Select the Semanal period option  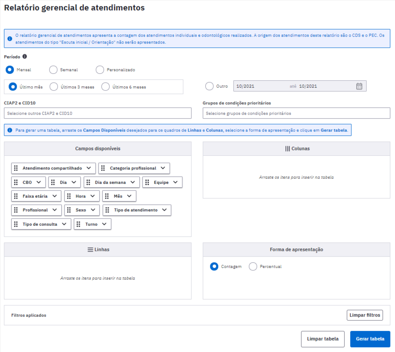(x=53, y=70)
